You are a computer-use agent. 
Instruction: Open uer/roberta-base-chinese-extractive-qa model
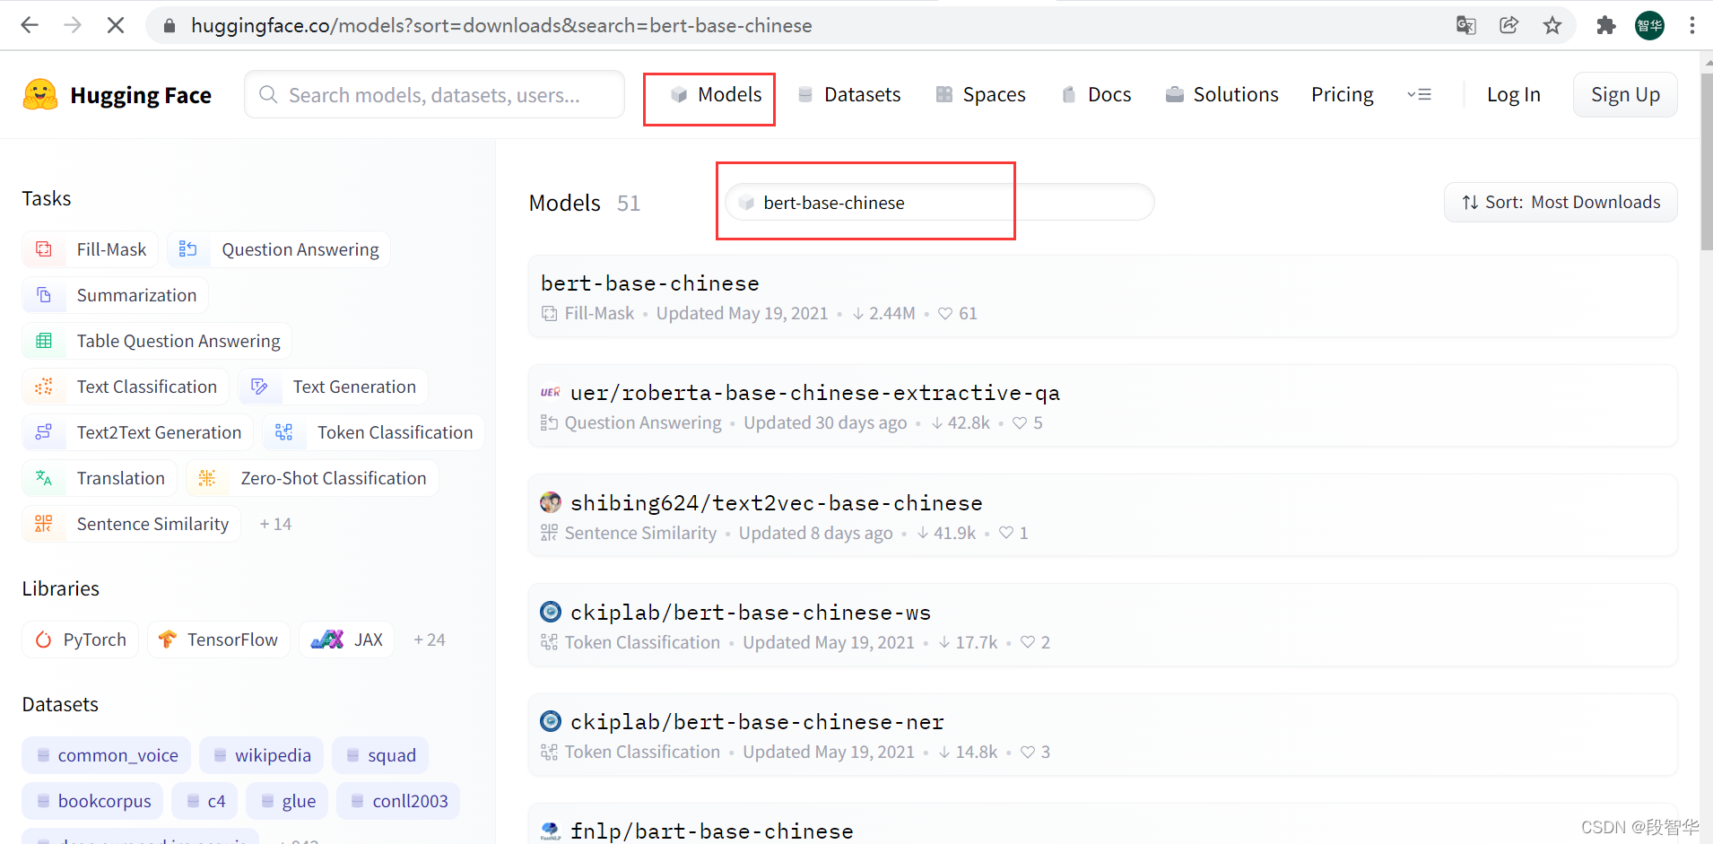coord(1102,406)
